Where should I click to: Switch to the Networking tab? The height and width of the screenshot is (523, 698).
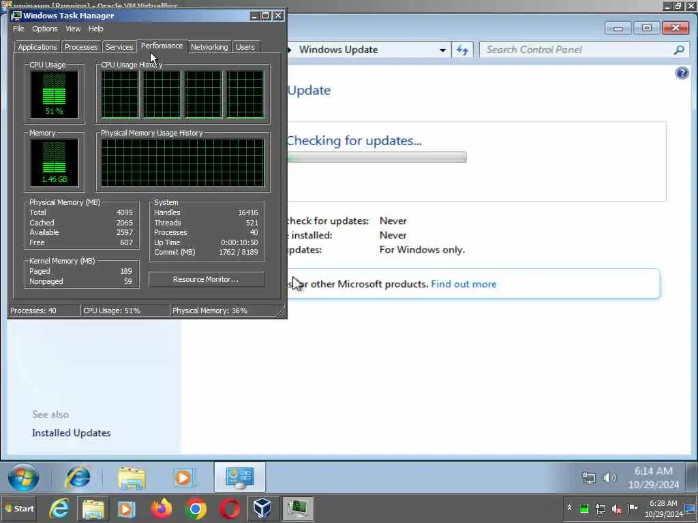point(209,47)
